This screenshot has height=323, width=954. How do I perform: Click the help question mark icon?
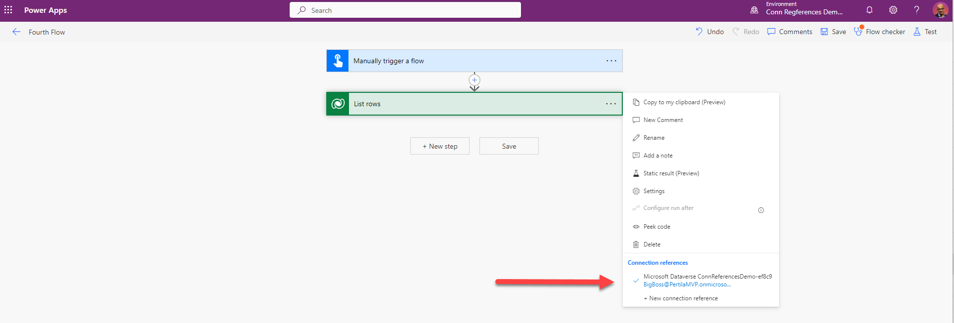(x=916, y=10)
